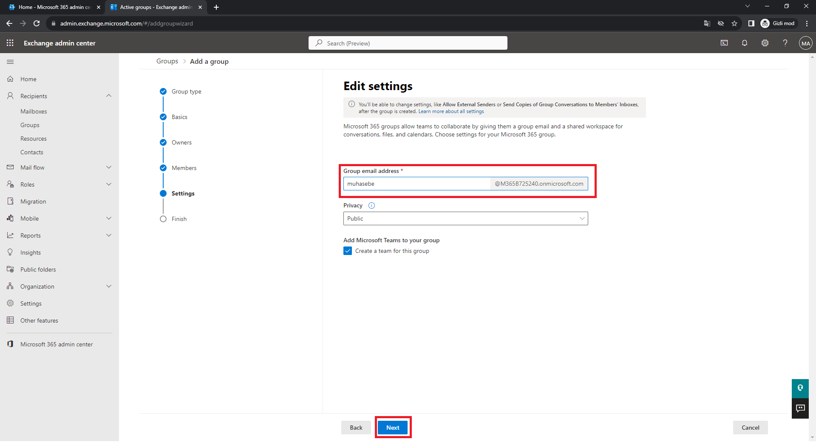816x442 pixels.
Task: Select the Finish step circle
Action: [163, 219]
